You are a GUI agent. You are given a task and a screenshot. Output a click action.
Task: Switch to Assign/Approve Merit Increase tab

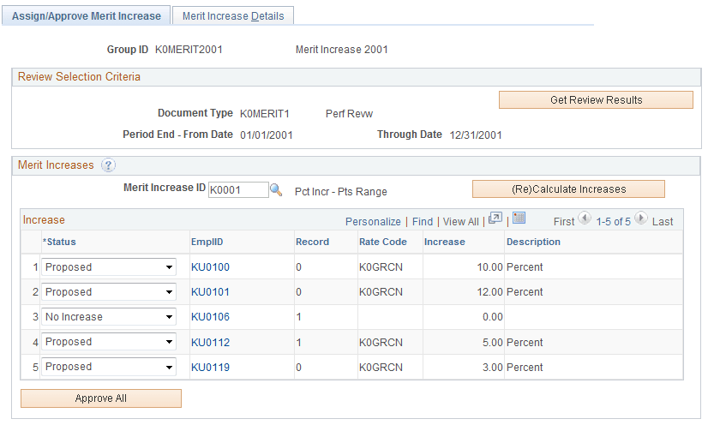point(87,16)
